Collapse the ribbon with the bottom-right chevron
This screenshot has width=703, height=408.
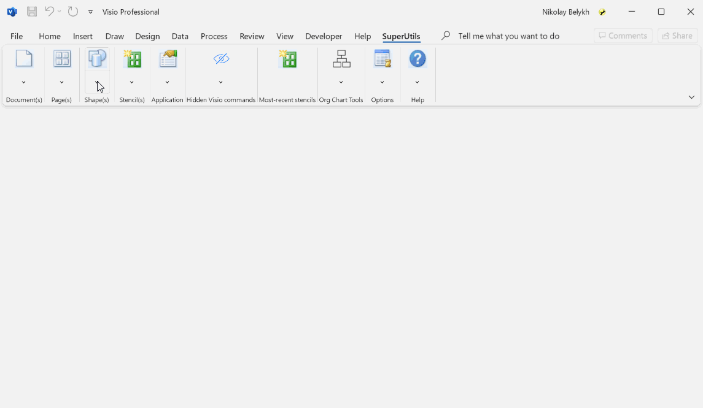coord(691,96)
